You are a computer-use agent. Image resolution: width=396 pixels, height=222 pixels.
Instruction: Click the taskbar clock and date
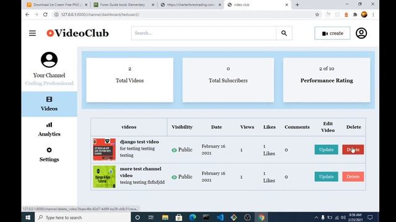point(355,217)
